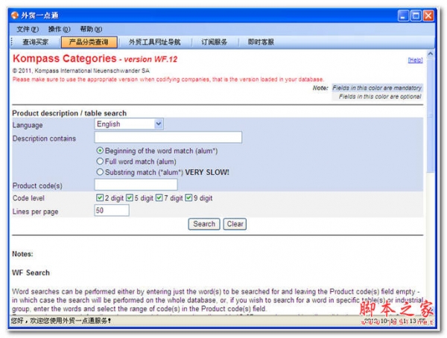Open the 帮助 menu

(91, 29)
